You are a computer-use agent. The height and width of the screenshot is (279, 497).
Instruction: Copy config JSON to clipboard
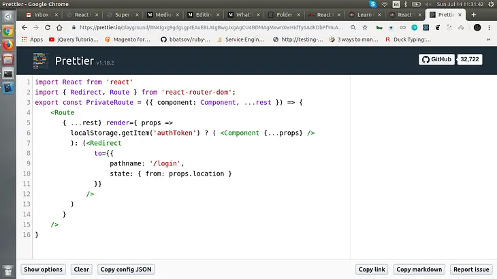coord(126,269)
